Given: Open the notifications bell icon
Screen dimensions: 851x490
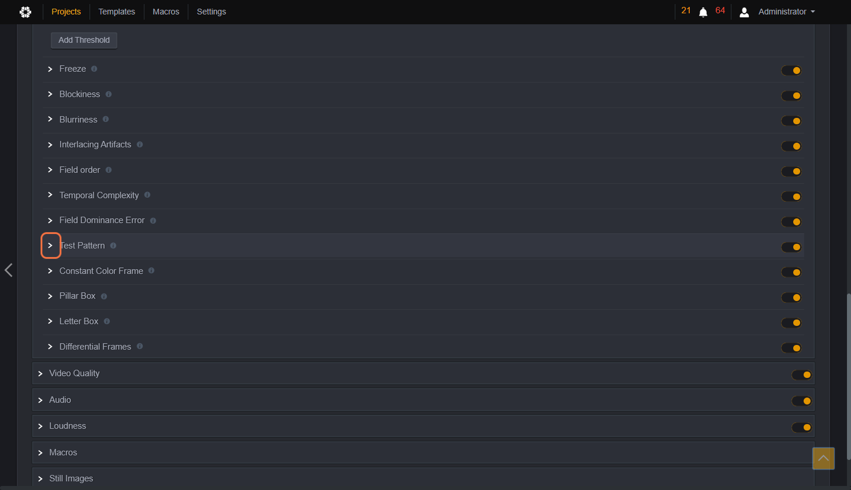Looking at the screenshot, I should click(703, 12).
